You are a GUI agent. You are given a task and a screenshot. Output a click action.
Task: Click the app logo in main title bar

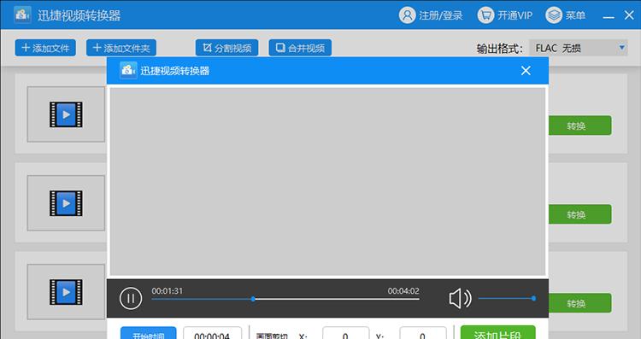(x=22, y=15)
